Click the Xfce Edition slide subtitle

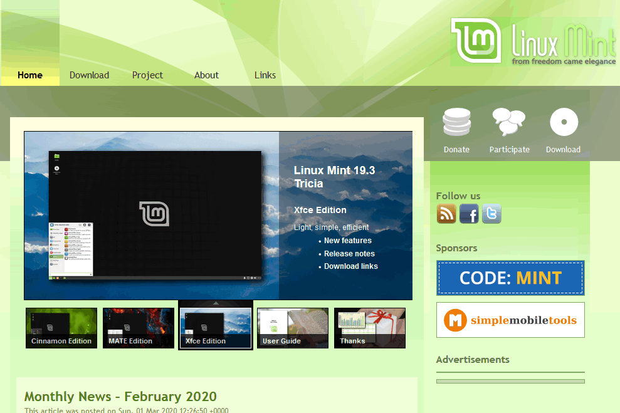(x=320, y=210)
